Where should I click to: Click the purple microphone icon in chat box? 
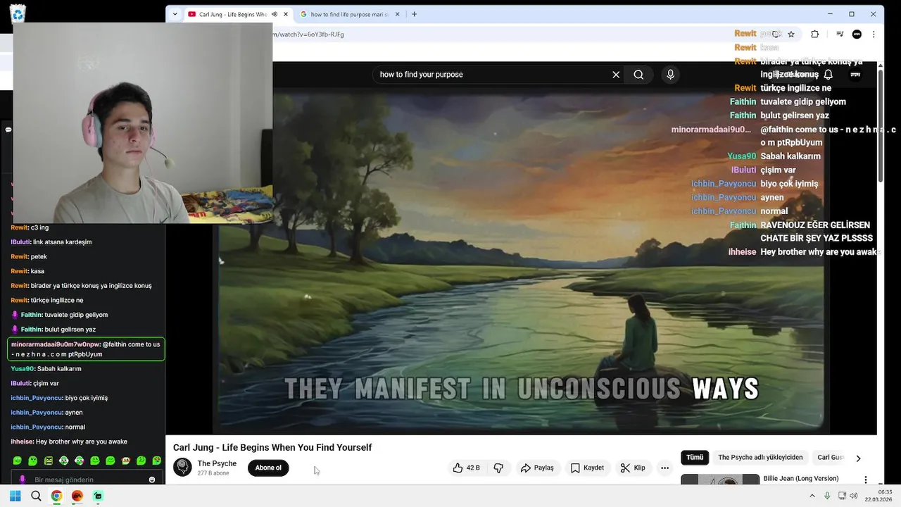coord(22,480)
